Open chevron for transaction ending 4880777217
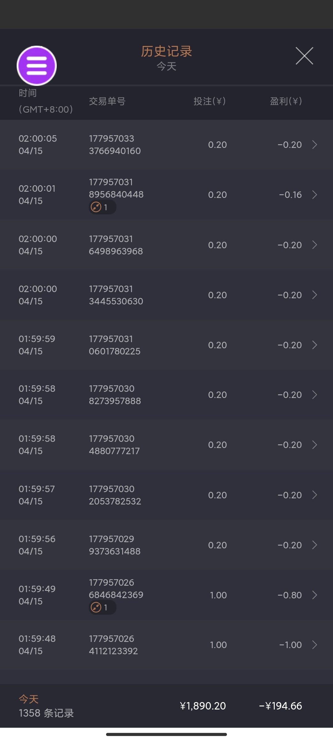Image resolution: width=333 pixels, height=741 pixels. tap(314, 445)
